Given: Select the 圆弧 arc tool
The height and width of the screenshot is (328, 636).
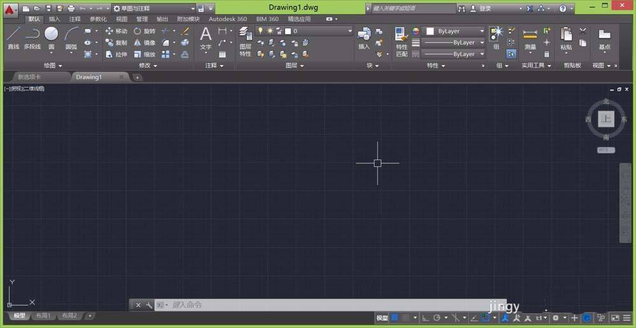Looking at the screenshot, I should click(71, 39).
